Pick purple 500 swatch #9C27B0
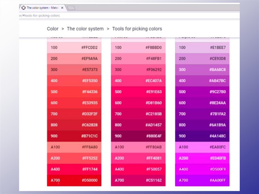 coord(202,92)
